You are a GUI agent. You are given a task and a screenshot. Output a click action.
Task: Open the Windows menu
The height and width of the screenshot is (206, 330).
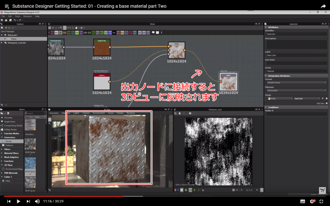tap(27, 16)
